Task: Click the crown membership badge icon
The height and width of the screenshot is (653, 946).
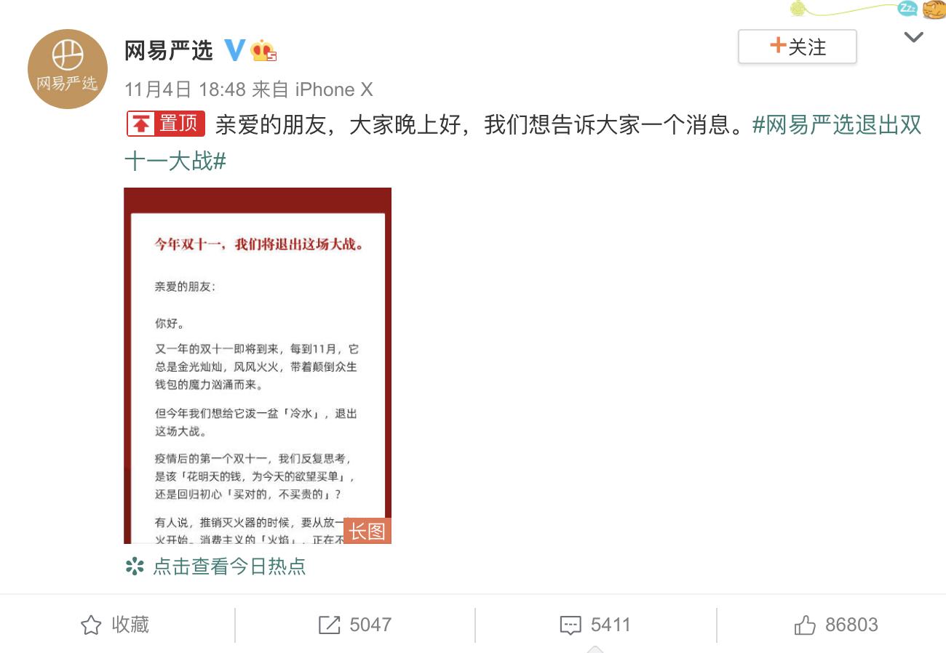Action: pyautogui.click(x=263, y=51)
